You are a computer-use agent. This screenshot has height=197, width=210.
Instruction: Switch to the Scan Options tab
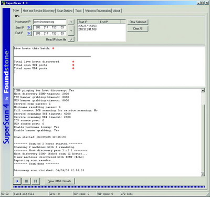[x=65, y=11]
